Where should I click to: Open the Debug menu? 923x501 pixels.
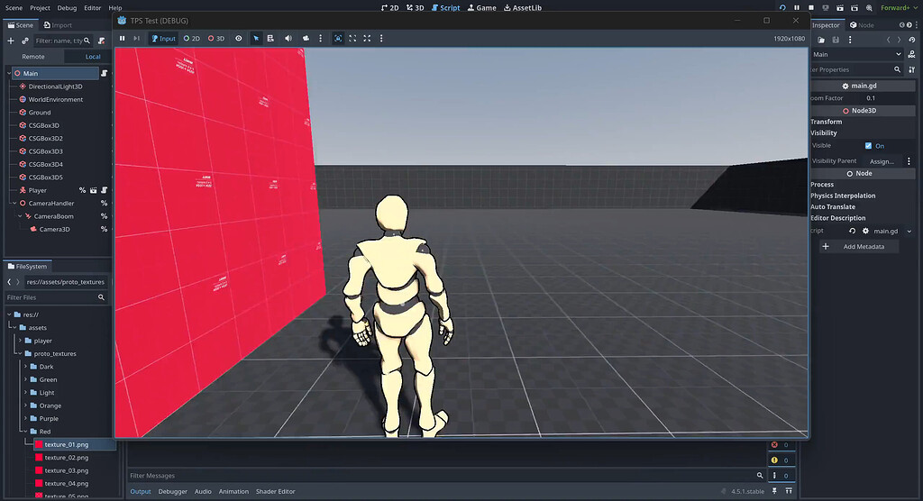pyautogui.click(x=67, y=7)
